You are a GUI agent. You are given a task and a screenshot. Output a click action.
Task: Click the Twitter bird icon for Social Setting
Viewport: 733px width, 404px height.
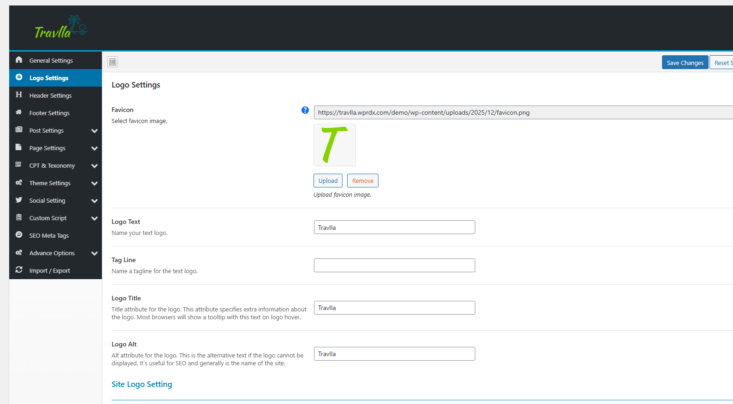(19, 200)
